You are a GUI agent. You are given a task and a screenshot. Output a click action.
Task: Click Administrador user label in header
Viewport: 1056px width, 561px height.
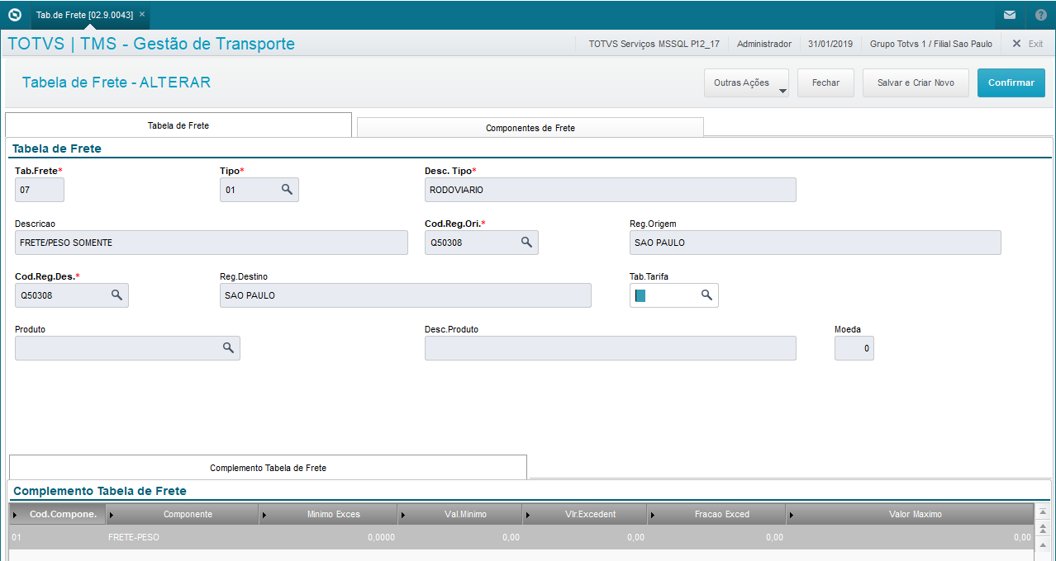coord(764,44)
